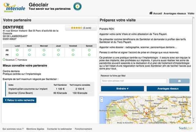The width and height of the screenshot is (196, 132).
Task: Click Lundi PM open-hours circle
Action: point(17,55)
